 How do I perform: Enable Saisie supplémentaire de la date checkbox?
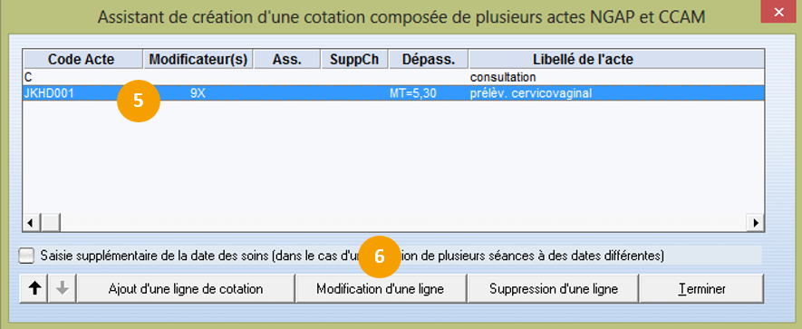[26, 256]
